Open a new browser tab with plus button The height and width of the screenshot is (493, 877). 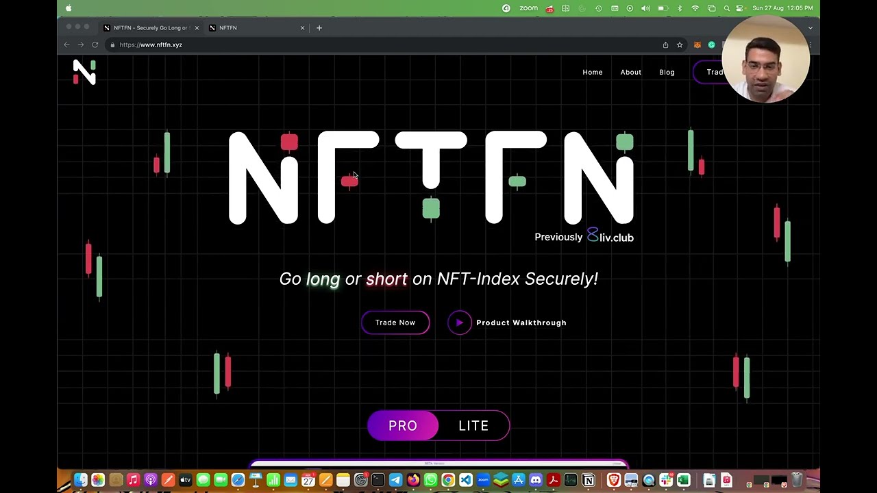319,28
